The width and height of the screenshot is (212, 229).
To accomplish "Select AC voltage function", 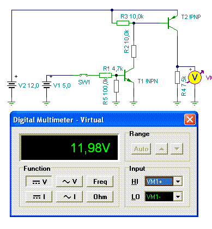I will [x=69, y=181].
